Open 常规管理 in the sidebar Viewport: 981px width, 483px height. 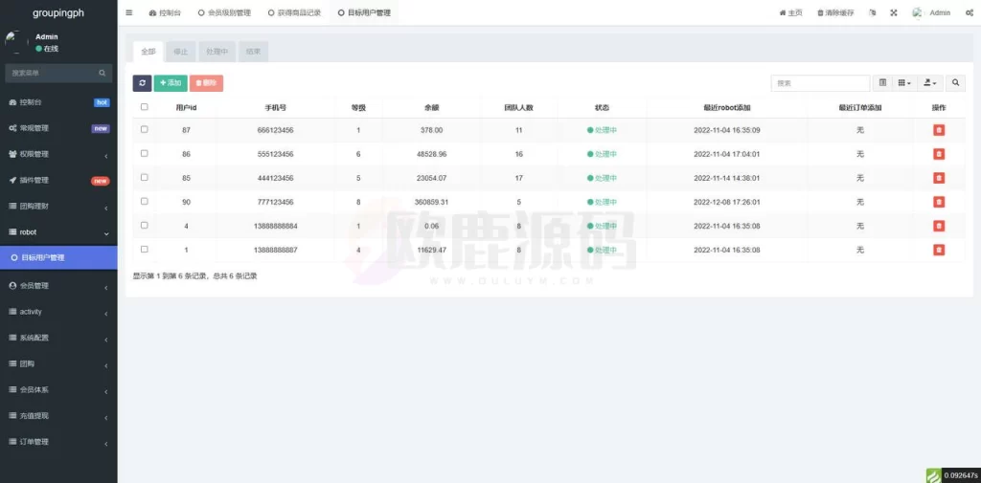[58, 128]
